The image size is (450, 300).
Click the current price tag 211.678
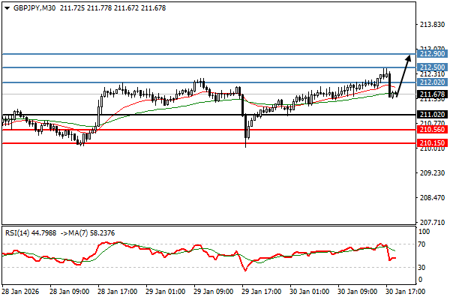(433, 94)
